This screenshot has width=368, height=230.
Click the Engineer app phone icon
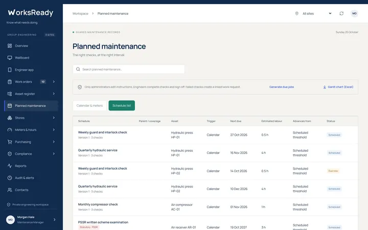[10, 70]
